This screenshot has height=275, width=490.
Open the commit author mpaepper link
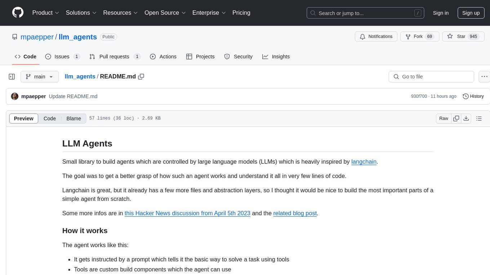point(34,96)
